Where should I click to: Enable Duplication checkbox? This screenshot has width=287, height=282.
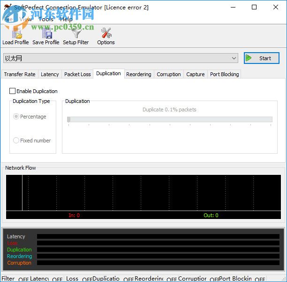(x=12, y=91)
